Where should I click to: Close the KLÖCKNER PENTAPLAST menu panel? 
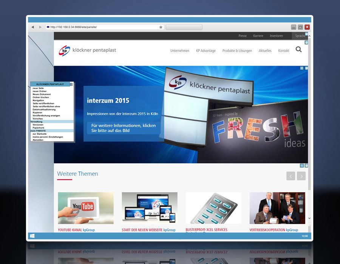pos(71,84)
